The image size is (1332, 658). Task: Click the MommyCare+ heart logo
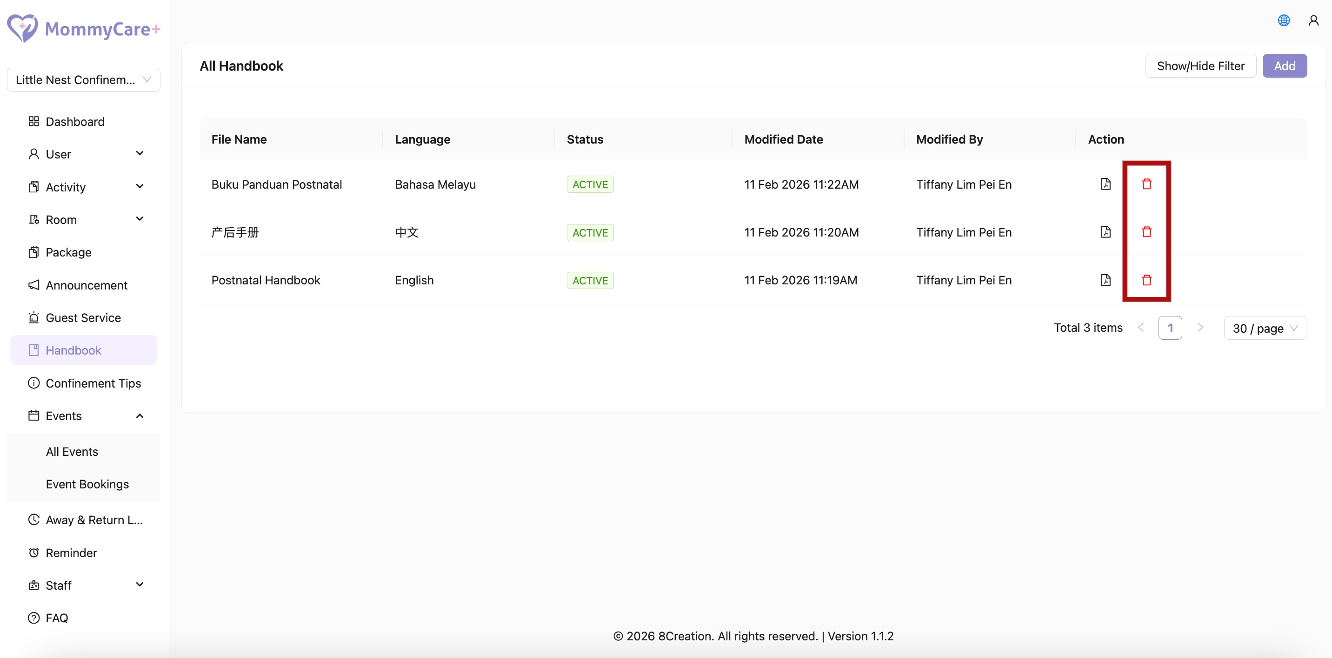22,28
